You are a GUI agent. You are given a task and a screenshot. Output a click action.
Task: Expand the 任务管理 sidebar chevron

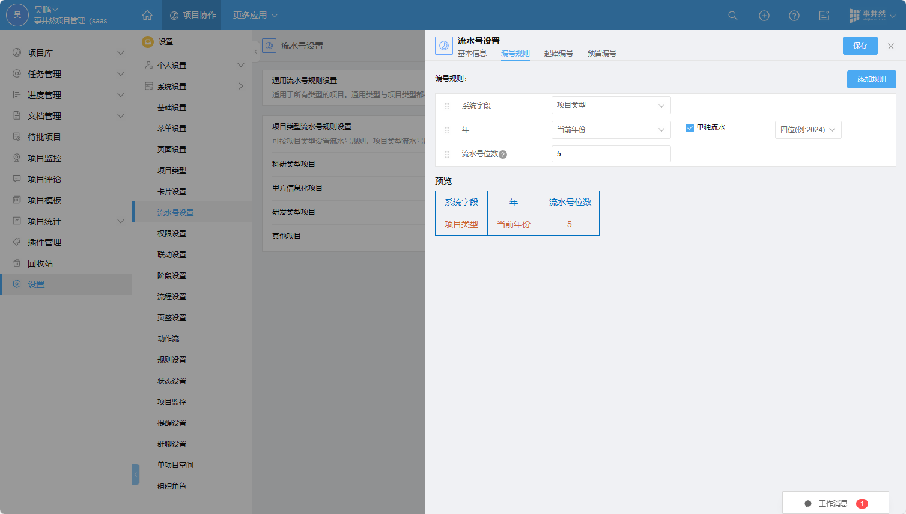pyautogui.click(x=121, y=74)
